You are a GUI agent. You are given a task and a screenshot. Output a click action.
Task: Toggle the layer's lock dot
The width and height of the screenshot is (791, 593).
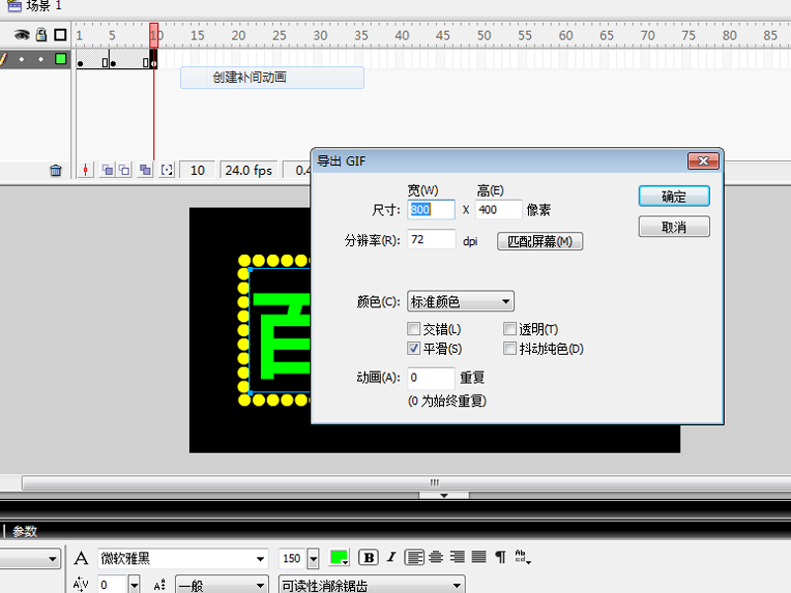coord(41,59)
